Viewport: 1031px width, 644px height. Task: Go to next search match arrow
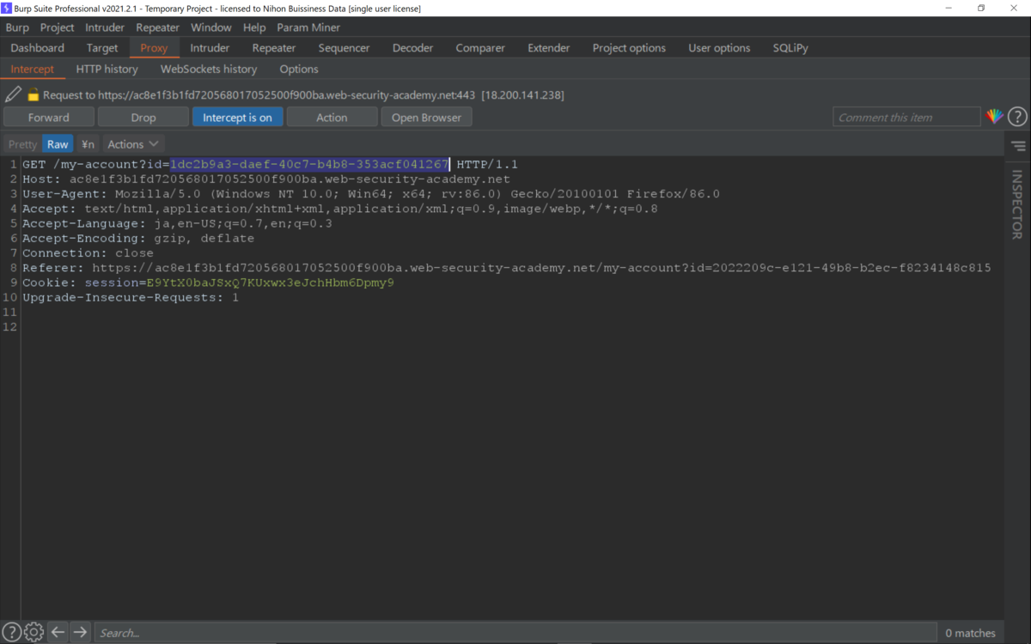(x=80, y=632)
